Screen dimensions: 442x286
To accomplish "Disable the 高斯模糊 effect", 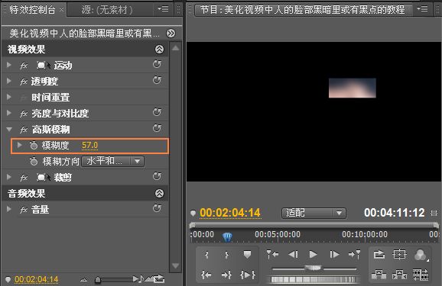I will (x=24, y=130).
